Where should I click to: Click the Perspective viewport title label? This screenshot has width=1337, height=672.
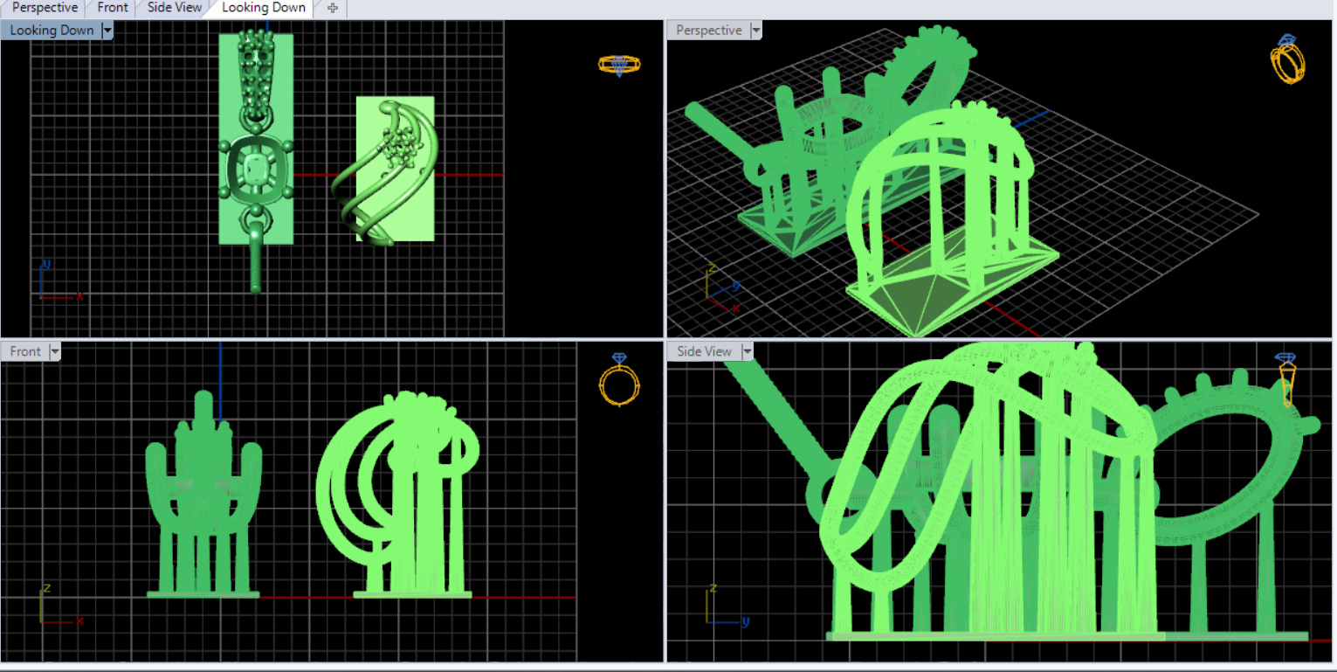click(x=708, y=31)
